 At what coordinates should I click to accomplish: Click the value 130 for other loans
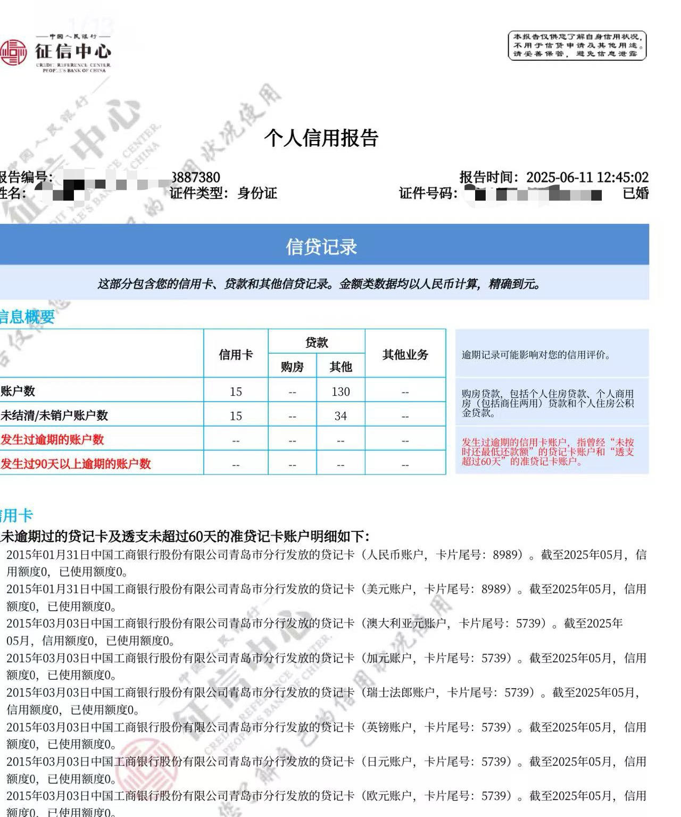340,391
